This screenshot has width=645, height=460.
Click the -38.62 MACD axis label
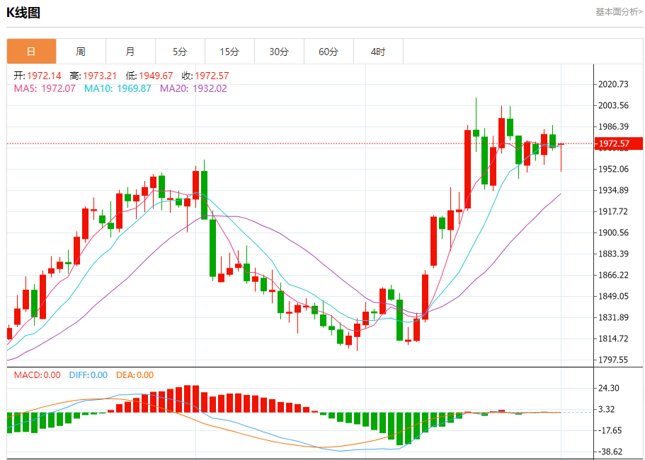click(x=610, y=452)
